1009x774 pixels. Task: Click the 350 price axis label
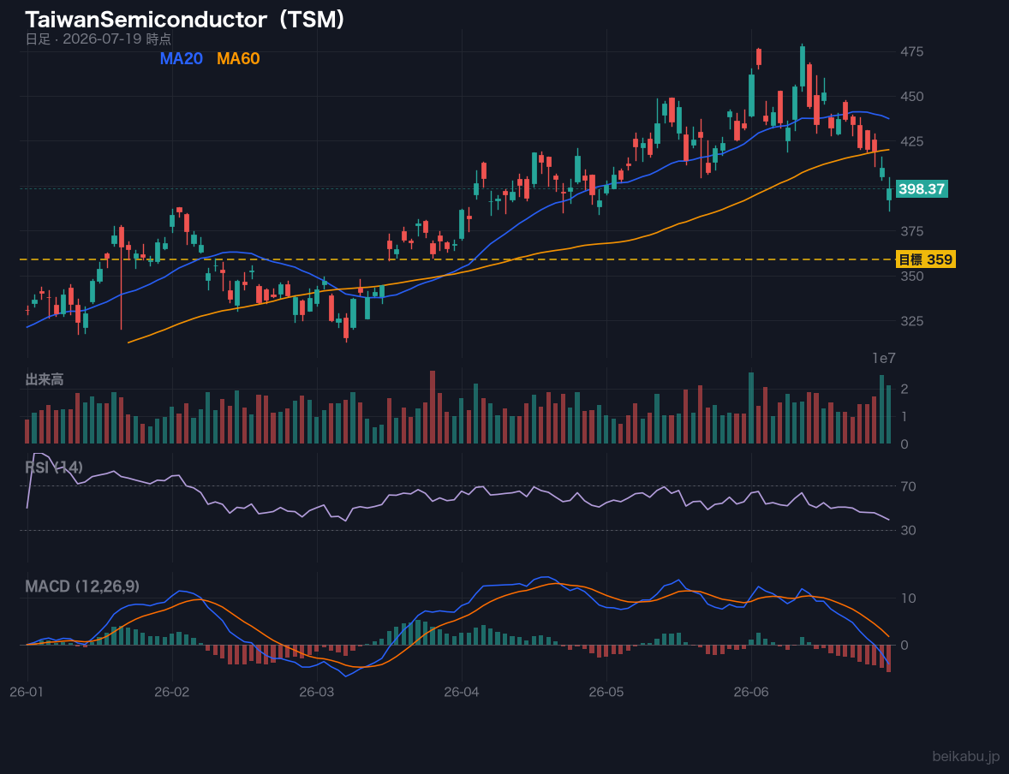click(912, 276)
